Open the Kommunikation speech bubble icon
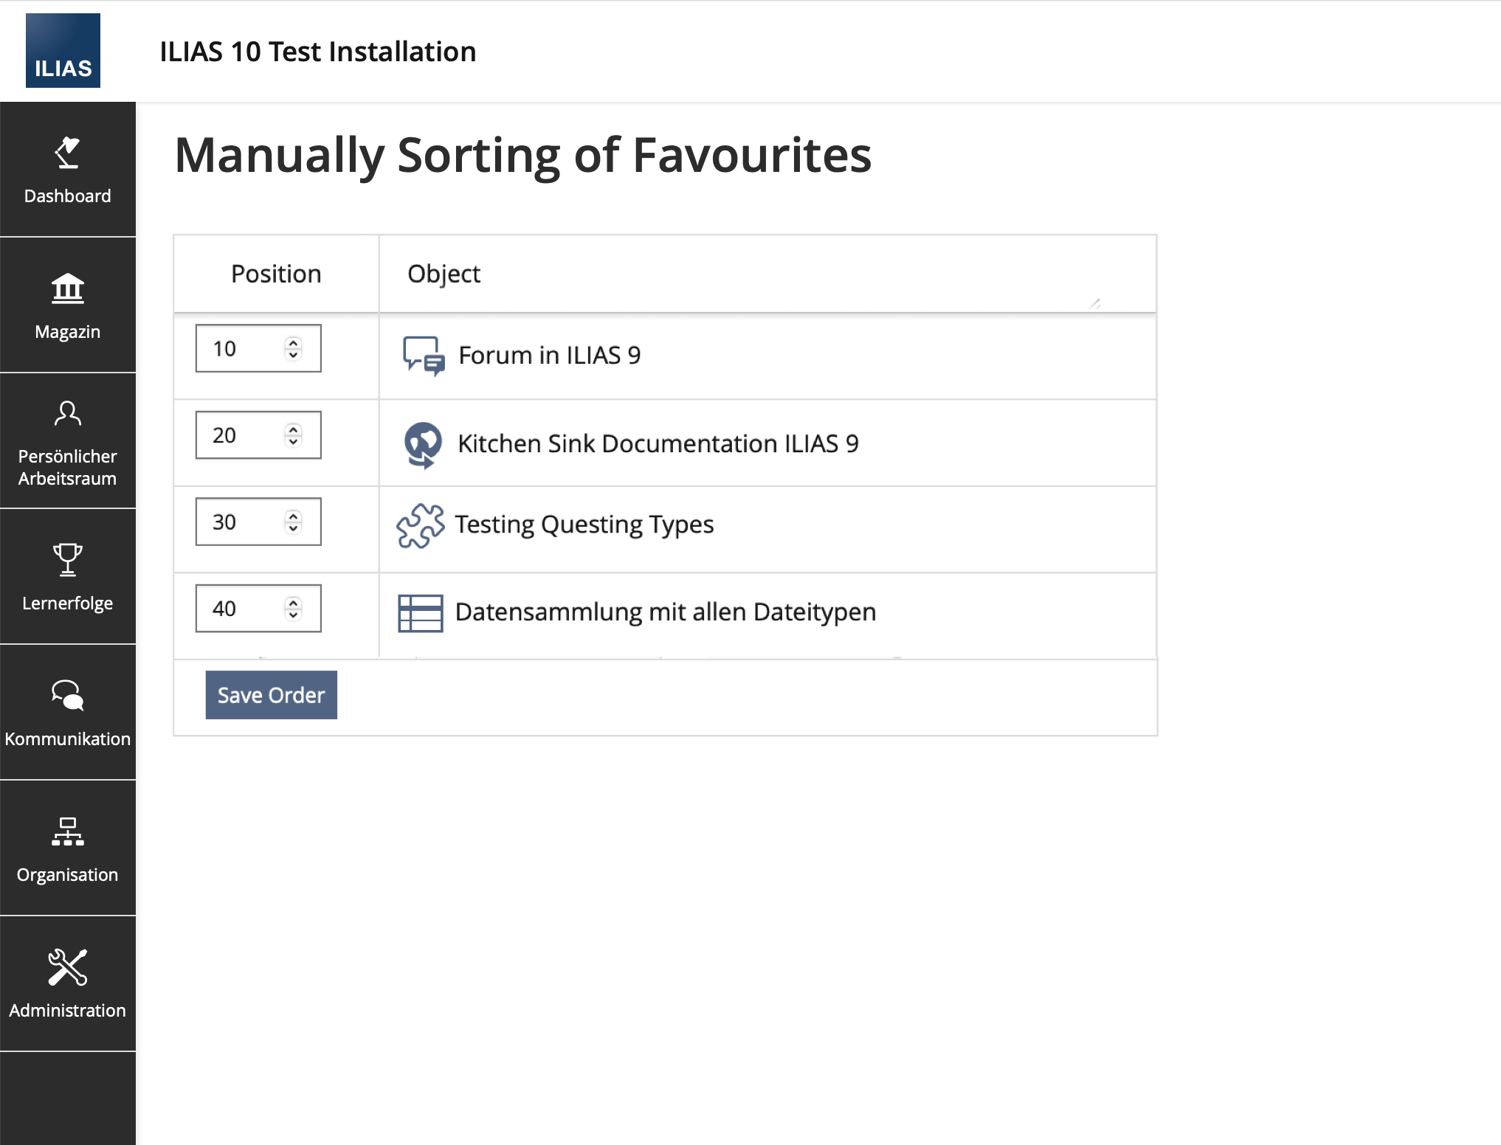Image resolution: width=1501 pixels, height=1145 pixels. point(67,695)
